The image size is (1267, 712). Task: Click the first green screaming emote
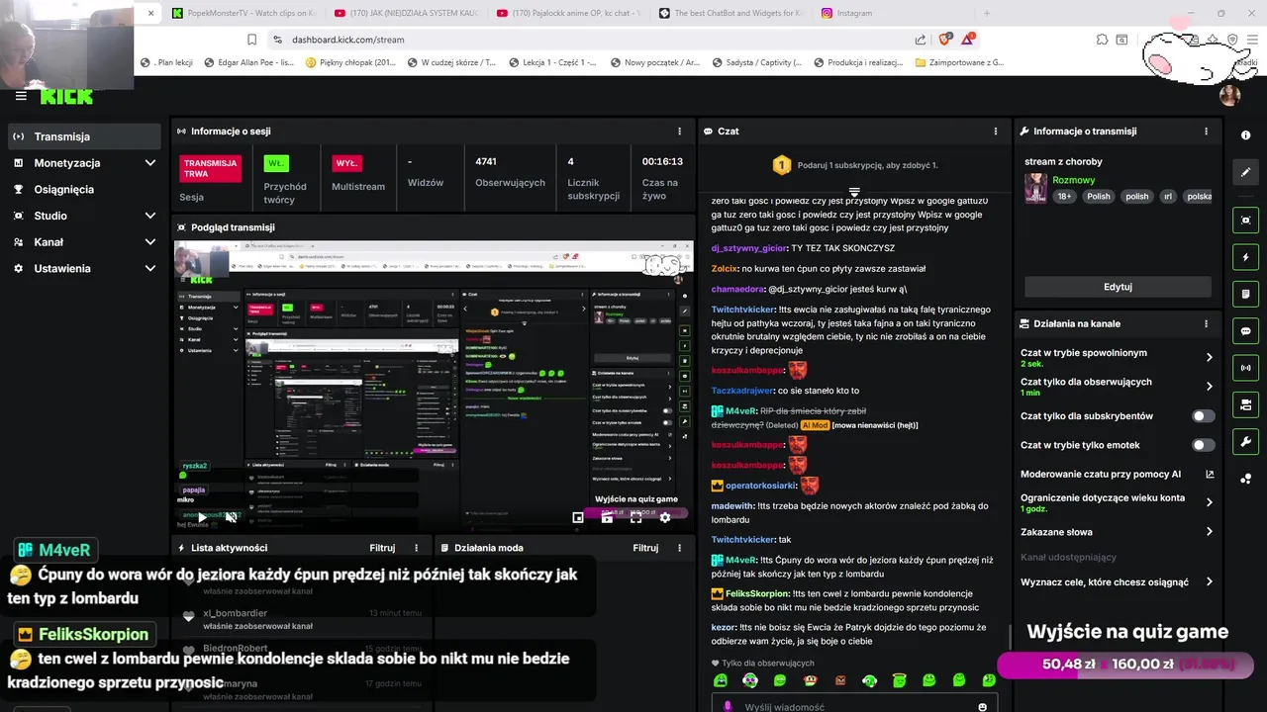tap(721, 680)
